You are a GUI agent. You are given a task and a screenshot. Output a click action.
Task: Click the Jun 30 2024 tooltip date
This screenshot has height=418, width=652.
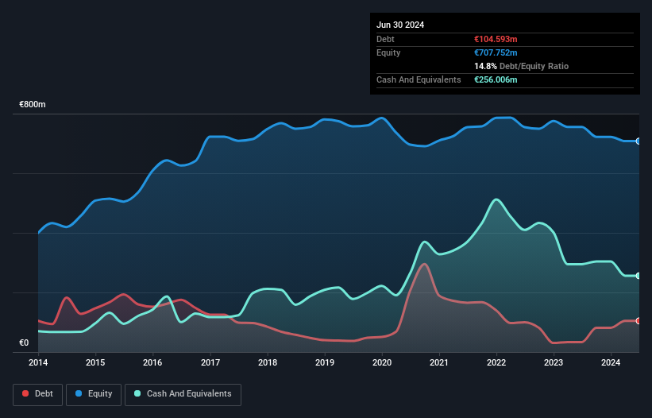[x=400, y=25]
